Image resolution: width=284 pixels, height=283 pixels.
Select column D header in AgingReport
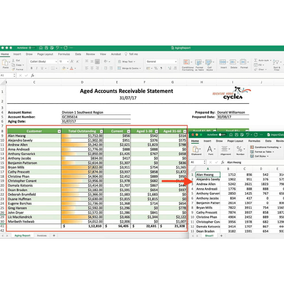82,82
